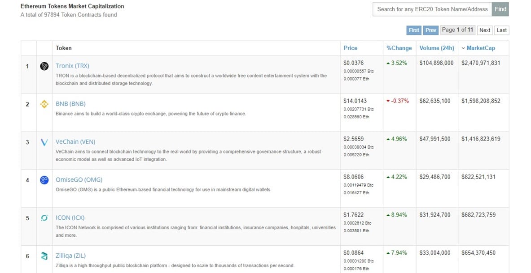Click the Tronix token logo icon
The height and width of the screenshot is (273, 531).
coord(44,66)
